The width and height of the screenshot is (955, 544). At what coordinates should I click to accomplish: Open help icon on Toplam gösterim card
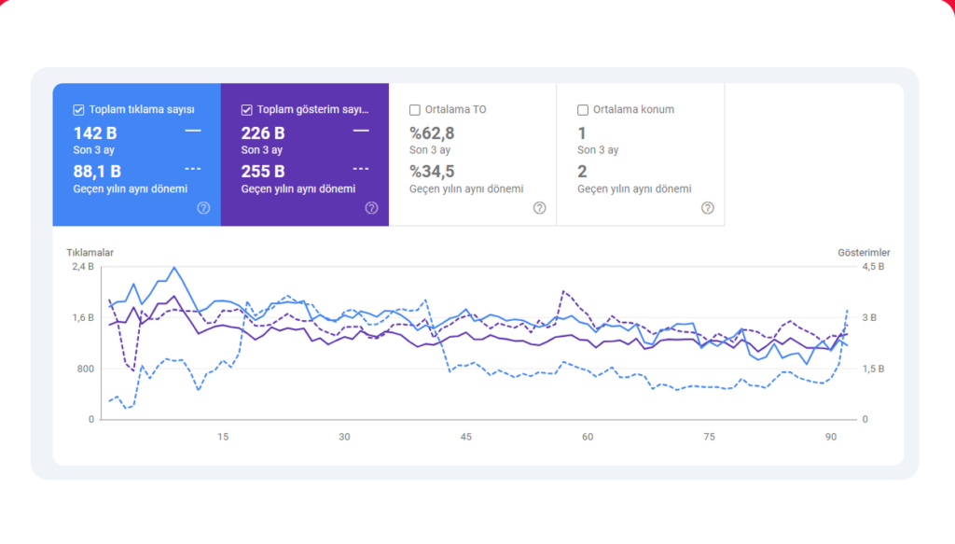371,208
